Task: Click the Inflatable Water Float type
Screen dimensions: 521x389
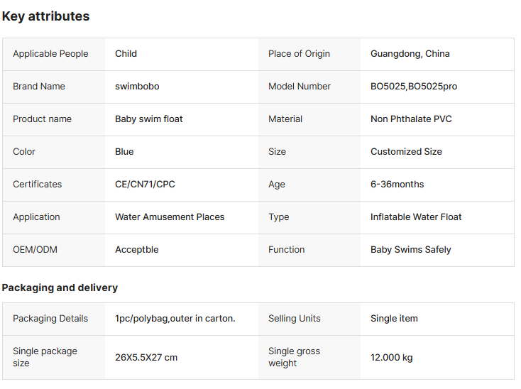Action: pos(416,217)
